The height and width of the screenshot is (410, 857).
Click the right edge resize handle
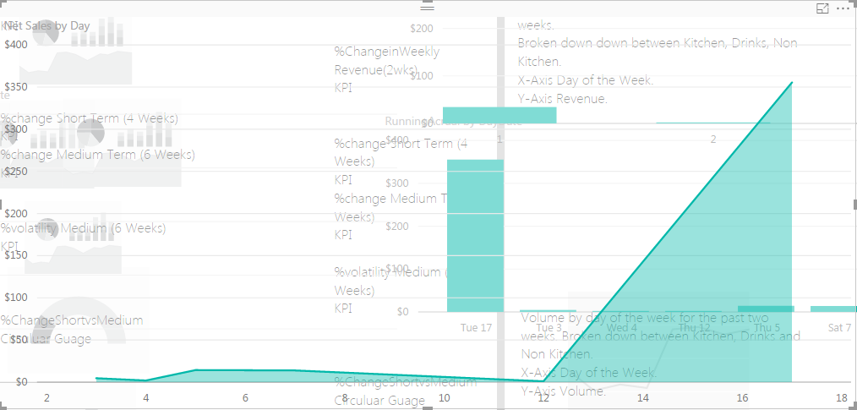(854, 204)
